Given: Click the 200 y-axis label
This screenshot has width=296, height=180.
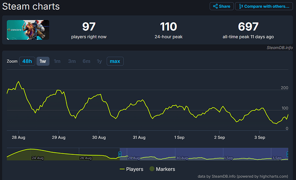Looking at the screenshot, I should (284, 88).
